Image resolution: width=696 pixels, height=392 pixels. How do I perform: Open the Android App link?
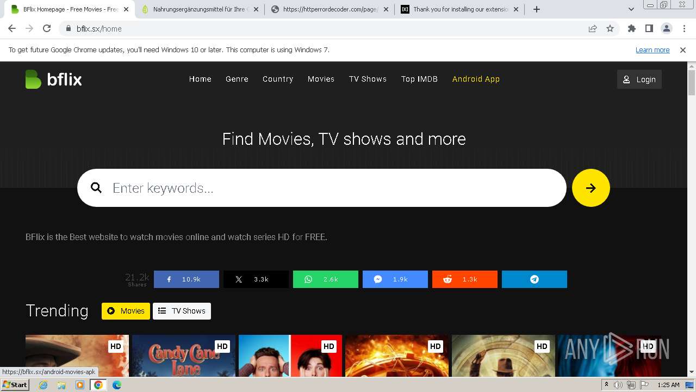(x=476, y=79)
